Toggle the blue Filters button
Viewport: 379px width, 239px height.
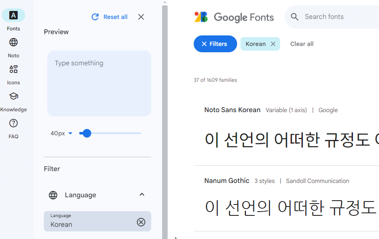coord(215,44)
